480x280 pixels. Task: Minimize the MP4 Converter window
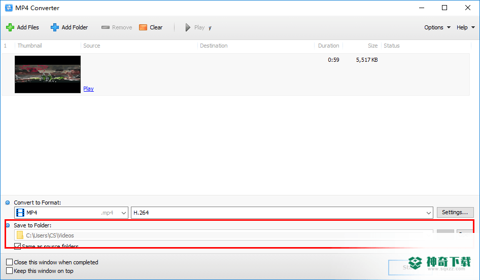coord(422,8)
